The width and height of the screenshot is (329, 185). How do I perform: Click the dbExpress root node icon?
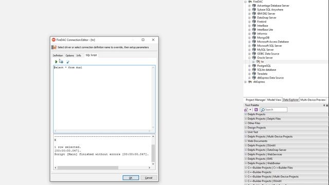[250, 82]
